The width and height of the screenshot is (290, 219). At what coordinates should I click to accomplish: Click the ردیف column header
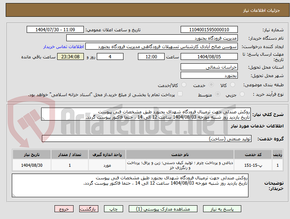click(277, 155)
